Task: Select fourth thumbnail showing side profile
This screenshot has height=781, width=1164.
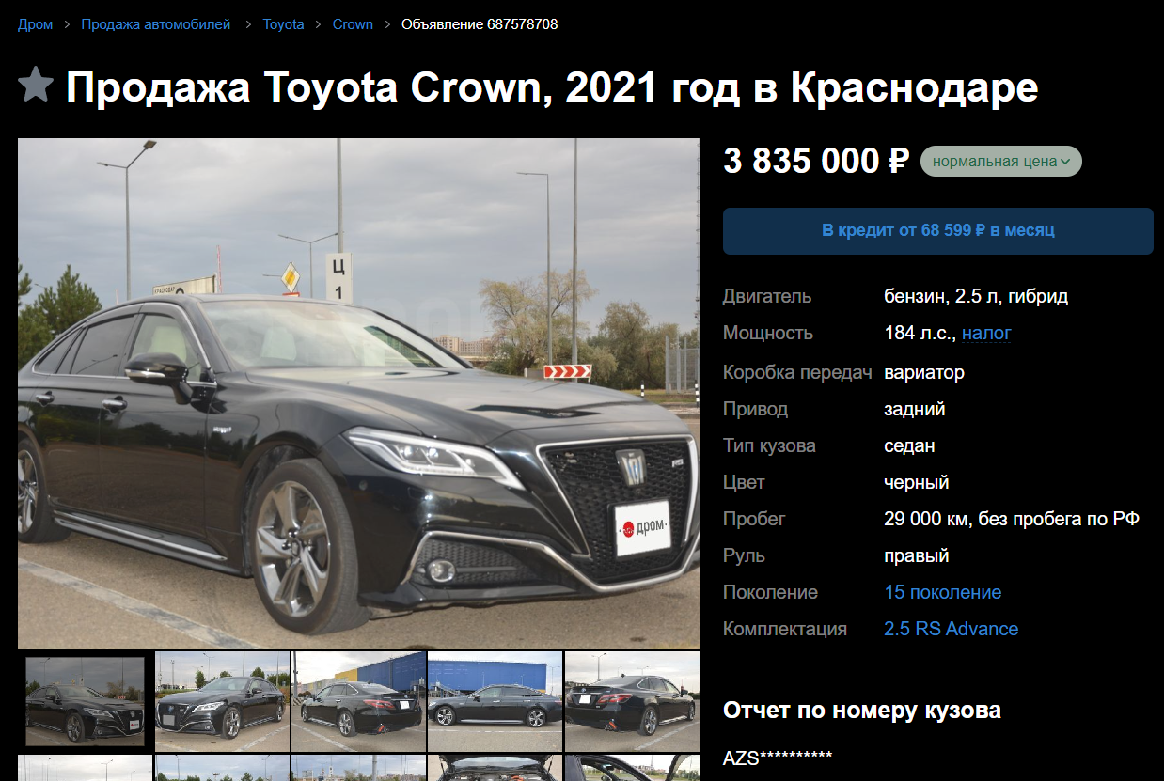Action: click(495, 701)
